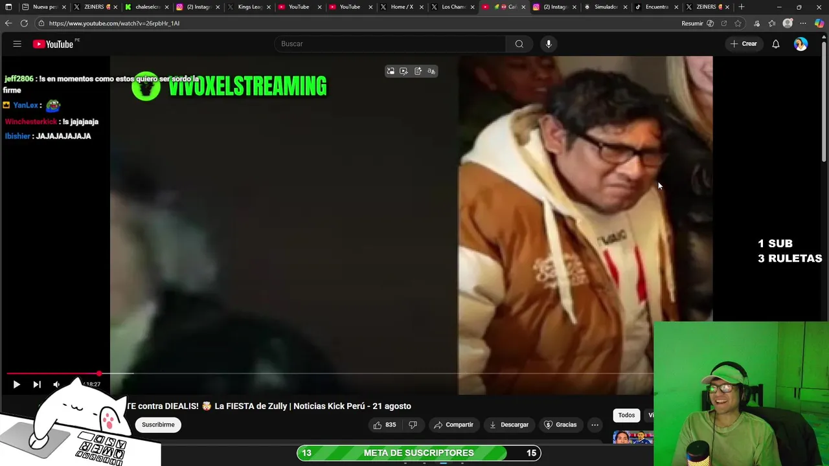829x466 pixels.
Task: Click the overlay translate icon
Action: point(431,71)
